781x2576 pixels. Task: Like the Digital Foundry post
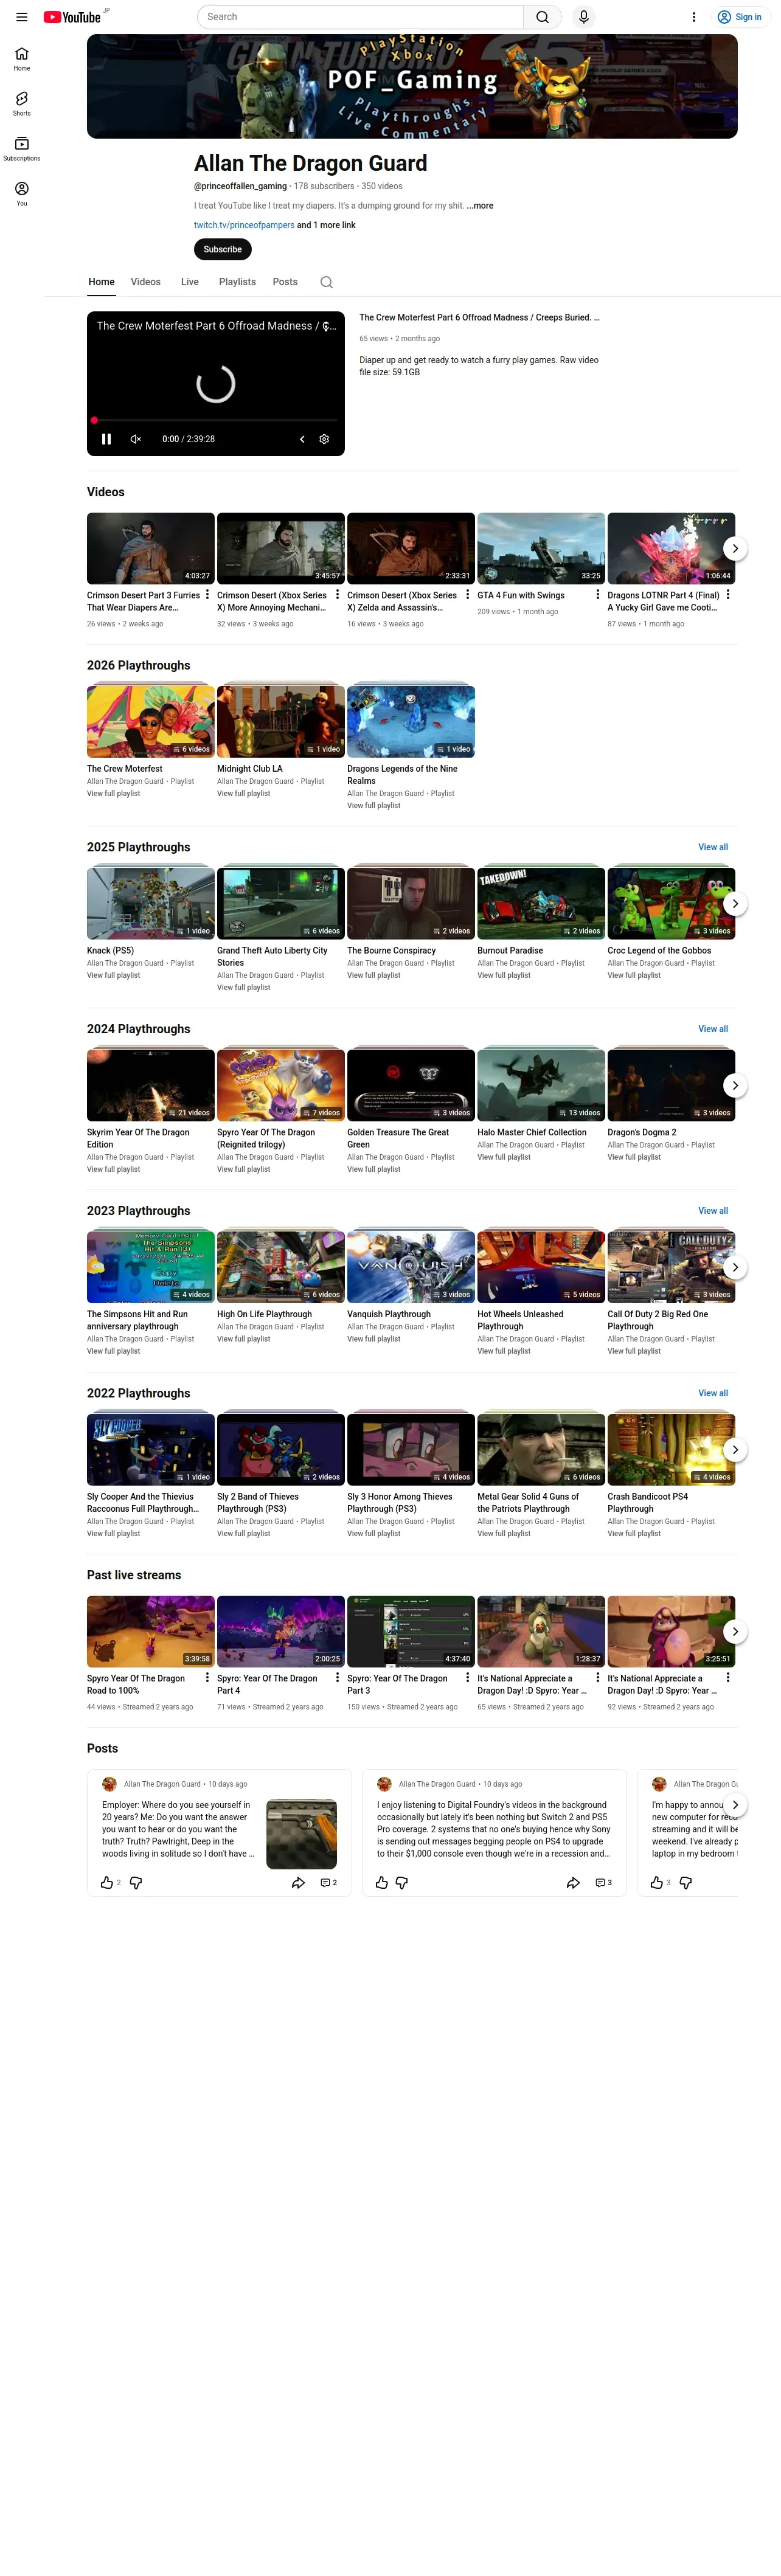tap(382, 1883)
